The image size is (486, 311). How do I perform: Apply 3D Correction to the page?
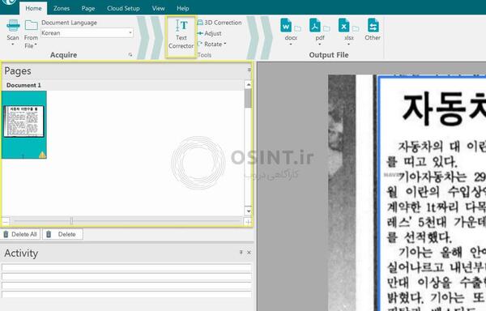220,23
